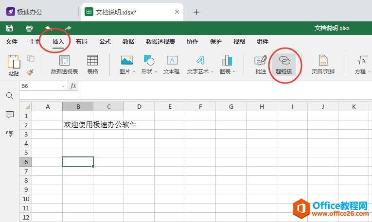Select column B header

coord(78,106)
